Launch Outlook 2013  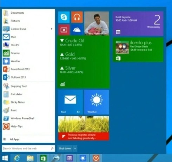[x=28, y=77]
